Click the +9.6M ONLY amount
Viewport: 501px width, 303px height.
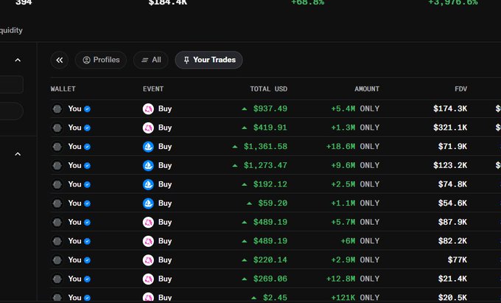pos(355,166)
